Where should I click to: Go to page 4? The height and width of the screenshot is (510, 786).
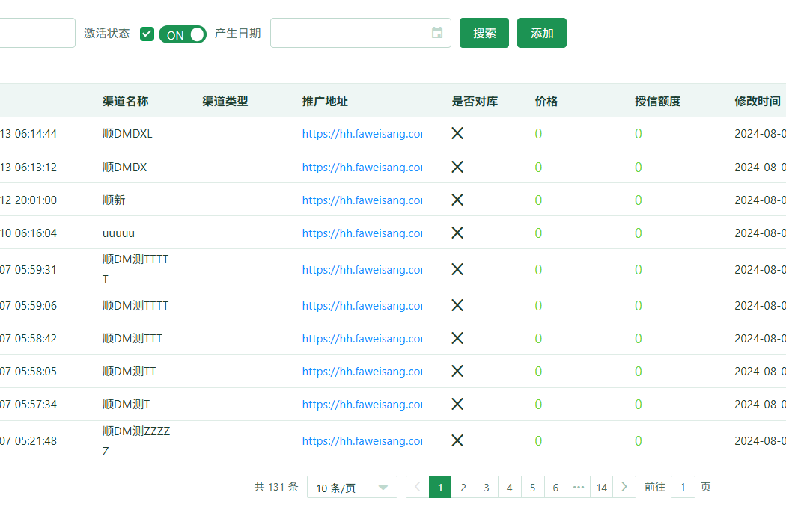tap(509, 487)
